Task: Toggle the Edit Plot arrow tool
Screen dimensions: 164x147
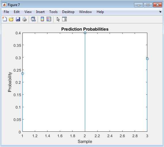Action: 58,19
